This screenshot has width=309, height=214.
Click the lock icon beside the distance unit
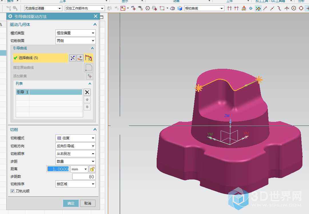pyautogui.click(x=92, y=169)
